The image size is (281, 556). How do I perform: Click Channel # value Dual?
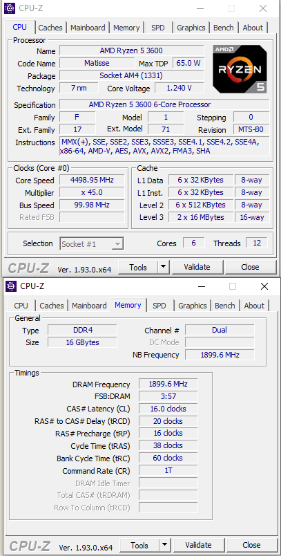click(220, 330)
